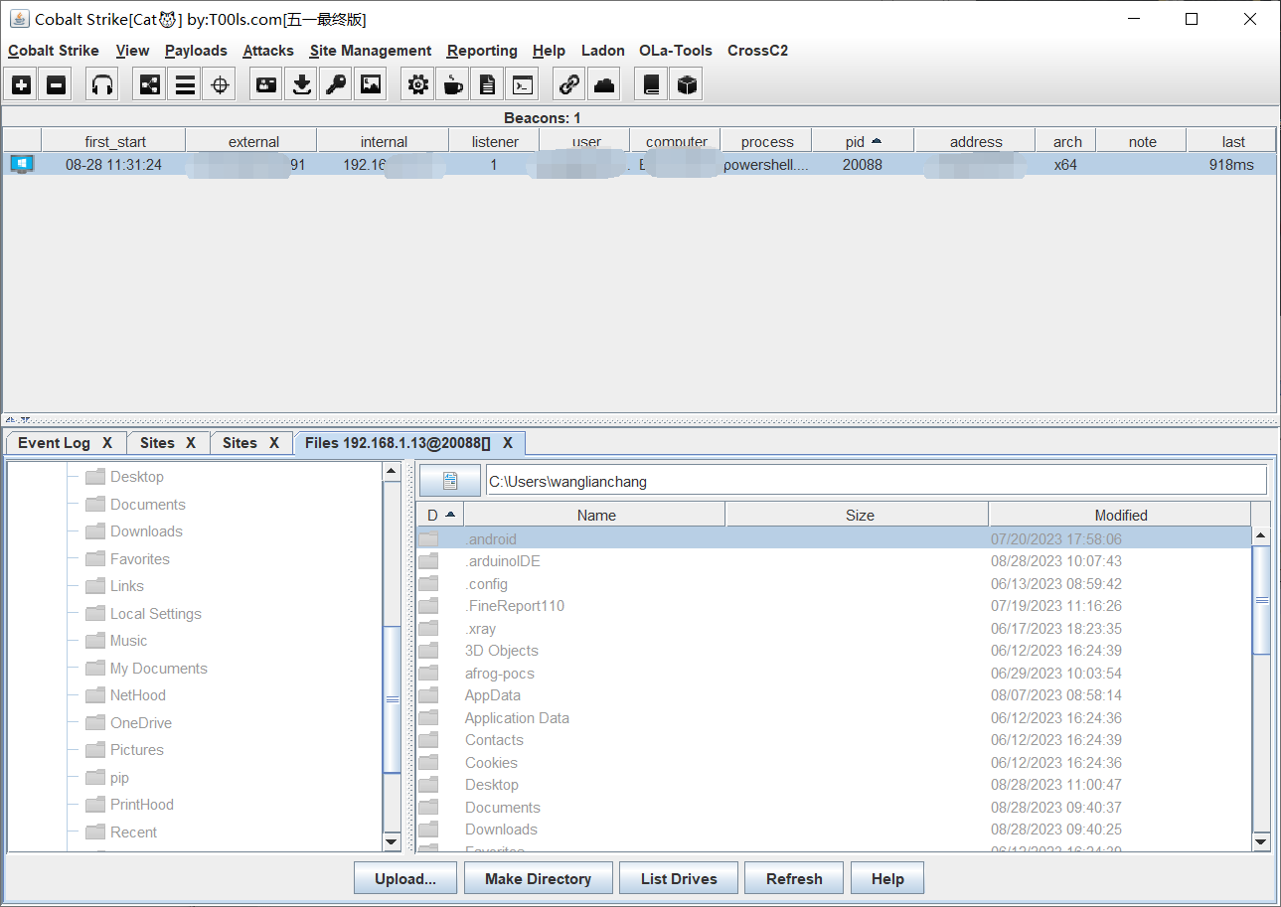The image size is (1281, 907).
Task: Sort beacons by first_start column header
Action: [x=114, y=141]
